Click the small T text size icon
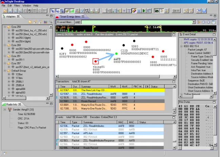Screen dimensions: 220x157 pyautogui.click(x=124, y=11)
